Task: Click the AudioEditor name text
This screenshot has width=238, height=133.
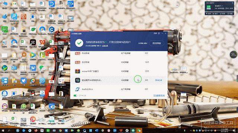Action: coord(87,89)
